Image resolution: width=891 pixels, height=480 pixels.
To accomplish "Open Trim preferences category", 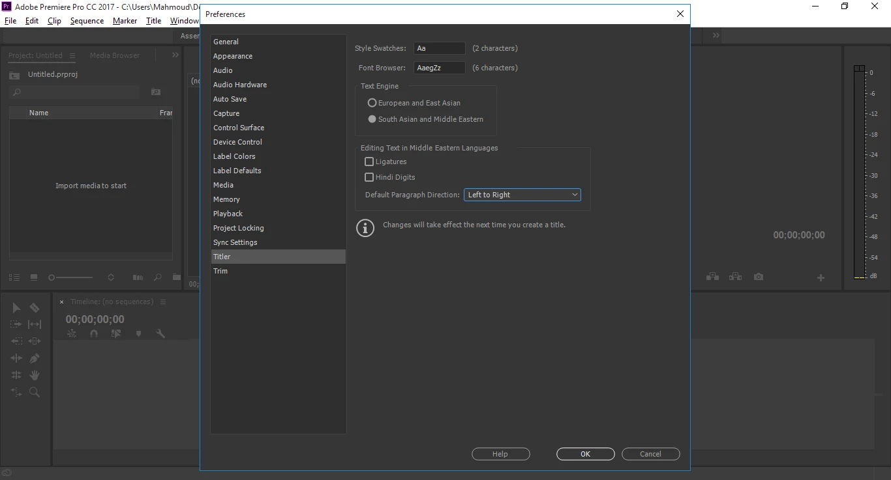I will pyautogui.click(x=278, y=271).
